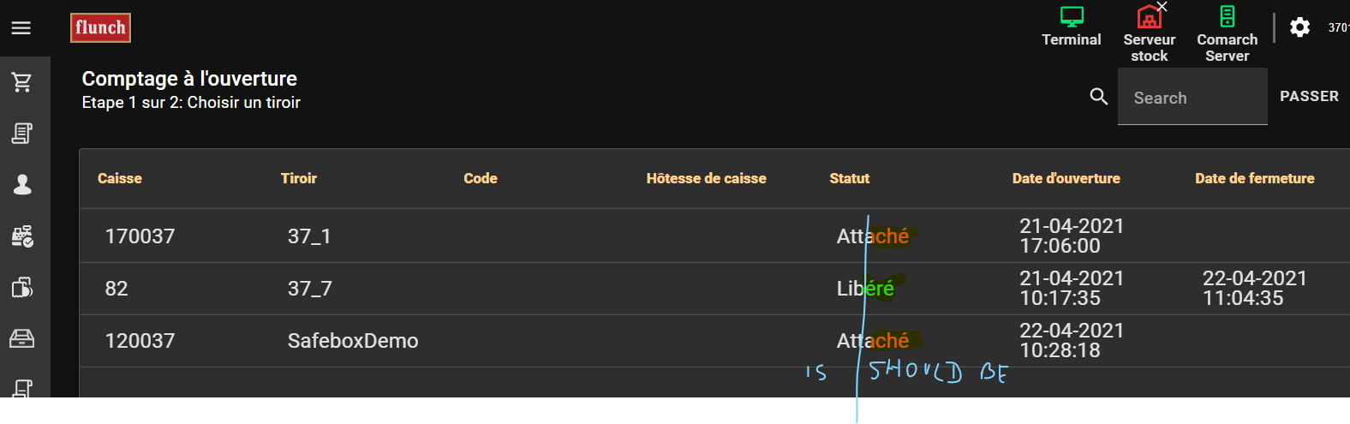
Task: Open the shopping cart sidebar icon
Action: tap(22, 82)
